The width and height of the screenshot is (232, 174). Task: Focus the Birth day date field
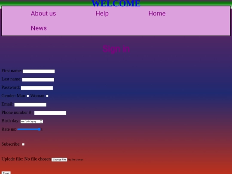(32, 122)
